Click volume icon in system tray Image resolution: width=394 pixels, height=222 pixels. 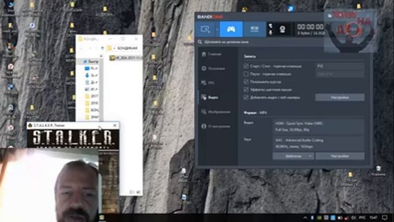[x=353, y=218]
